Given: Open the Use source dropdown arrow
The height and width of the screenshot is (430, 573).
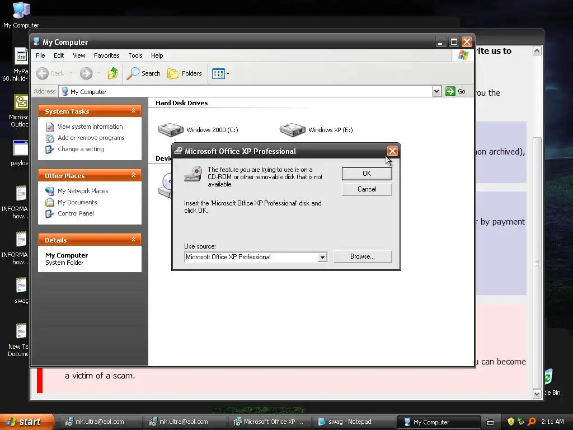Looking at the screenshot, I should 322,257.
